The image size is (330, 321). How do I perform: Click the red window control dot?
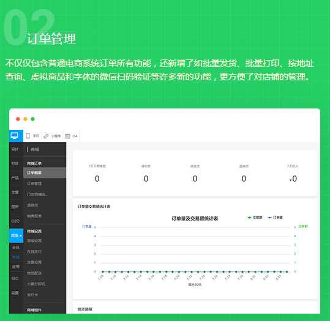(18, 119)
